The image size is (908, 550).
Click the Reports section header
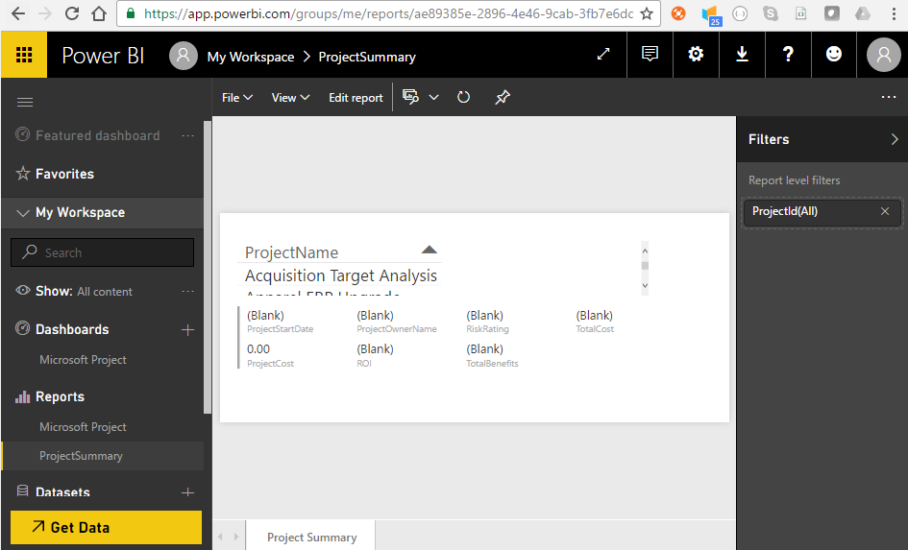click(60, 396)
